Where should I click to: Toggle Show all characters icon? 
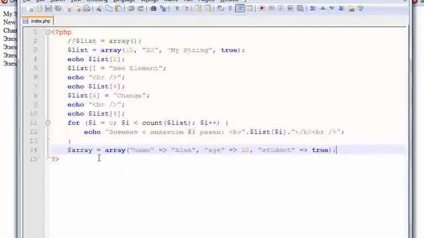coord(231,9)
